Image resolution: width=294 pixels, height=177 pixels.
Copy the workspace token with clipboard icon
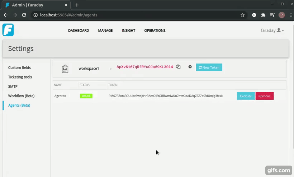pos(178,67)
